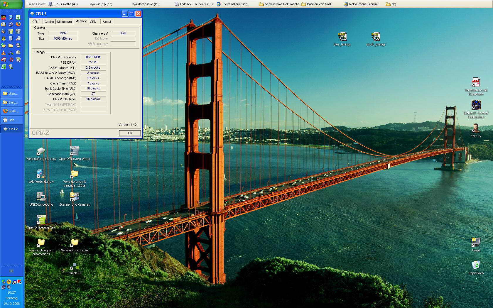Switch to the Firefox '5644...' taskbar window
This screenshot has width=493, height=308.
click(12, 111)
